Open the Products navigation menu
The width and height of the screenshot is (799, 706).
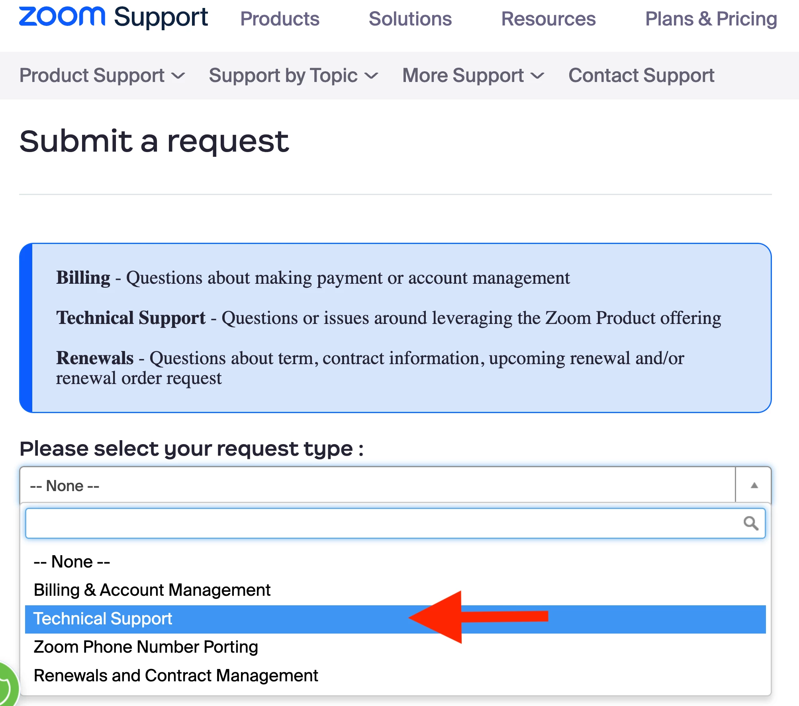[x=280, y=19]
